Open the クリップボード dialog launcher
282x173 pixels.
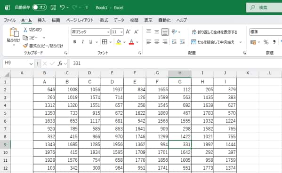coord(66,53)
